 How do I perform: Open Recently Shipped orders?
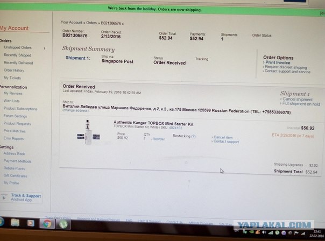click(x=17, y=55)
